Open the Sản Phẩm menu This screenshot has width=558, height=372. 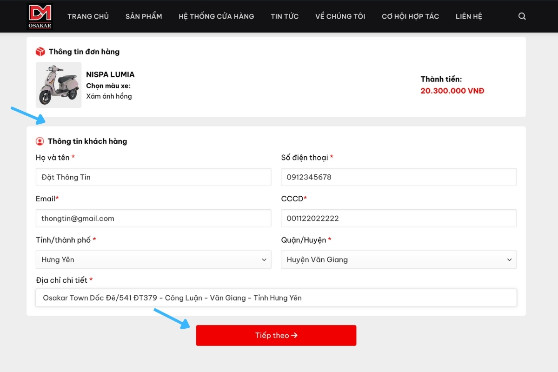click(x=144, y=16)
